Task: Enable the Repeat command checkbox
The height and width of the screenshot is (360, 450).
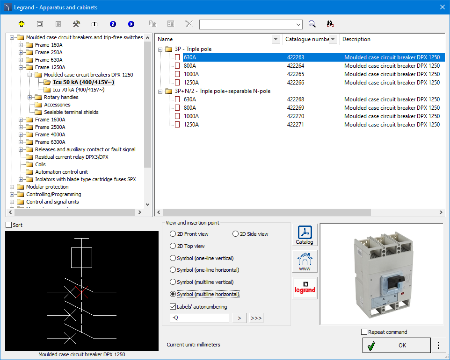Action: point(364,332)
